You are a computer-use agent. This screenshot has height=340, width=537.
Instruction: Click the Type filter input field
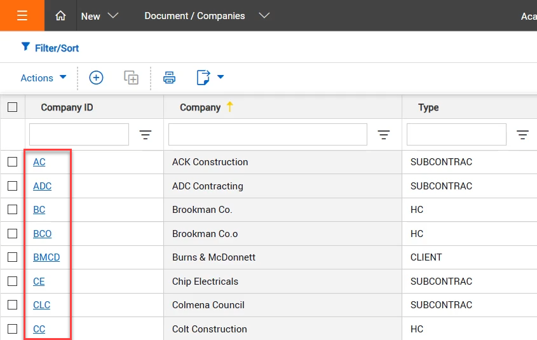(456, 135)
